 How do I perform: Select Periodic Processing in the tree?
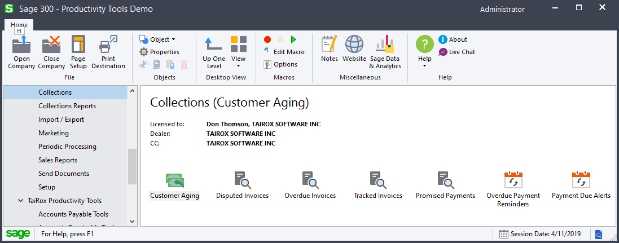[67, 147]
